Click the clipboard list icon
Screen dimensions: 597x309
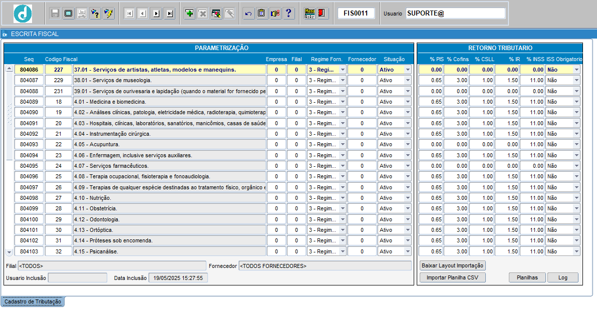[261, 14]
